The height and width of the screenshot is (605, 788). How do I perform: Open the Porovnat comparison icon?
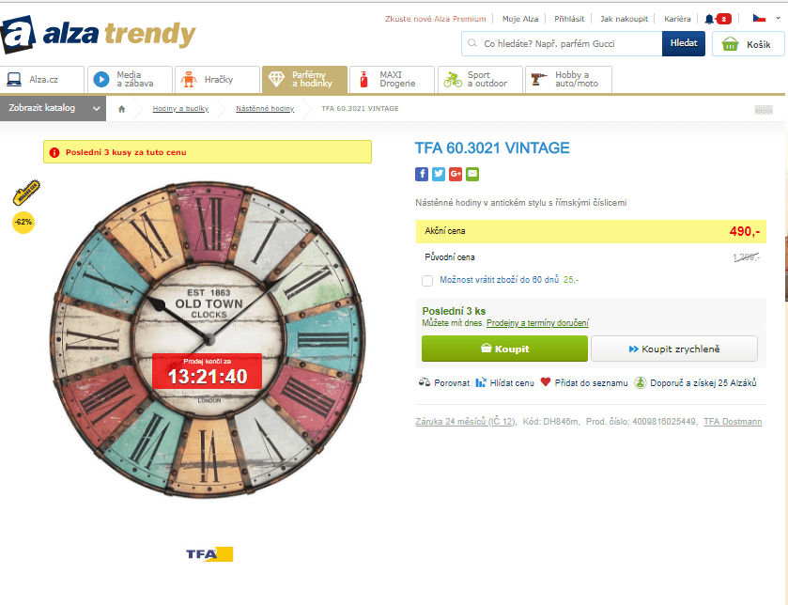[x=425, y=382]
